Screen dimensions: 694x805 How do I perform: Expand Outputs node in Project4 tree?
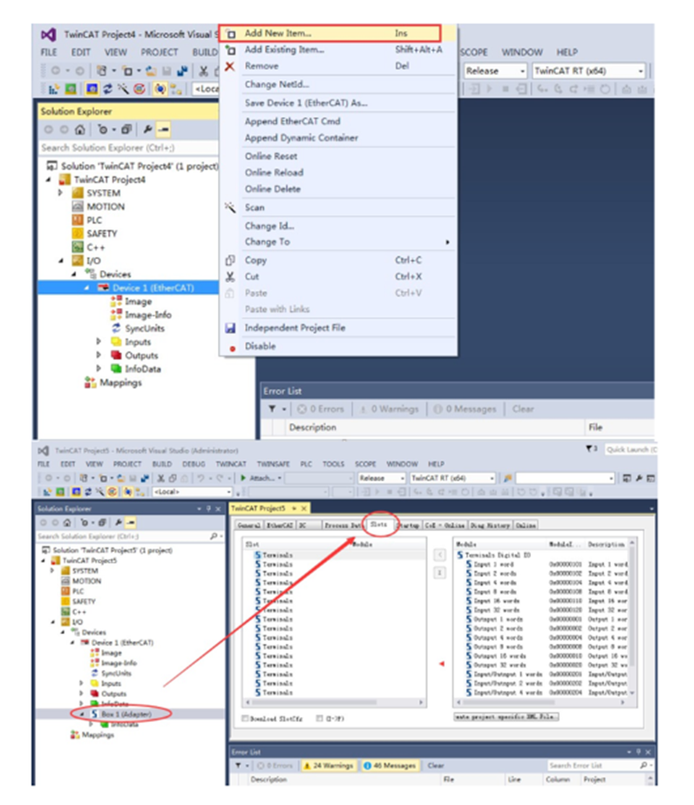(x=99, y=355)
